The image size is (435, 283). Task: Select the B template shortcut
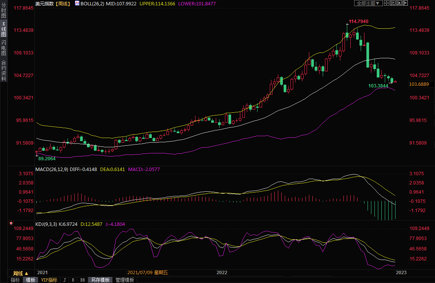pyautogui.click(x=73, y=280)
